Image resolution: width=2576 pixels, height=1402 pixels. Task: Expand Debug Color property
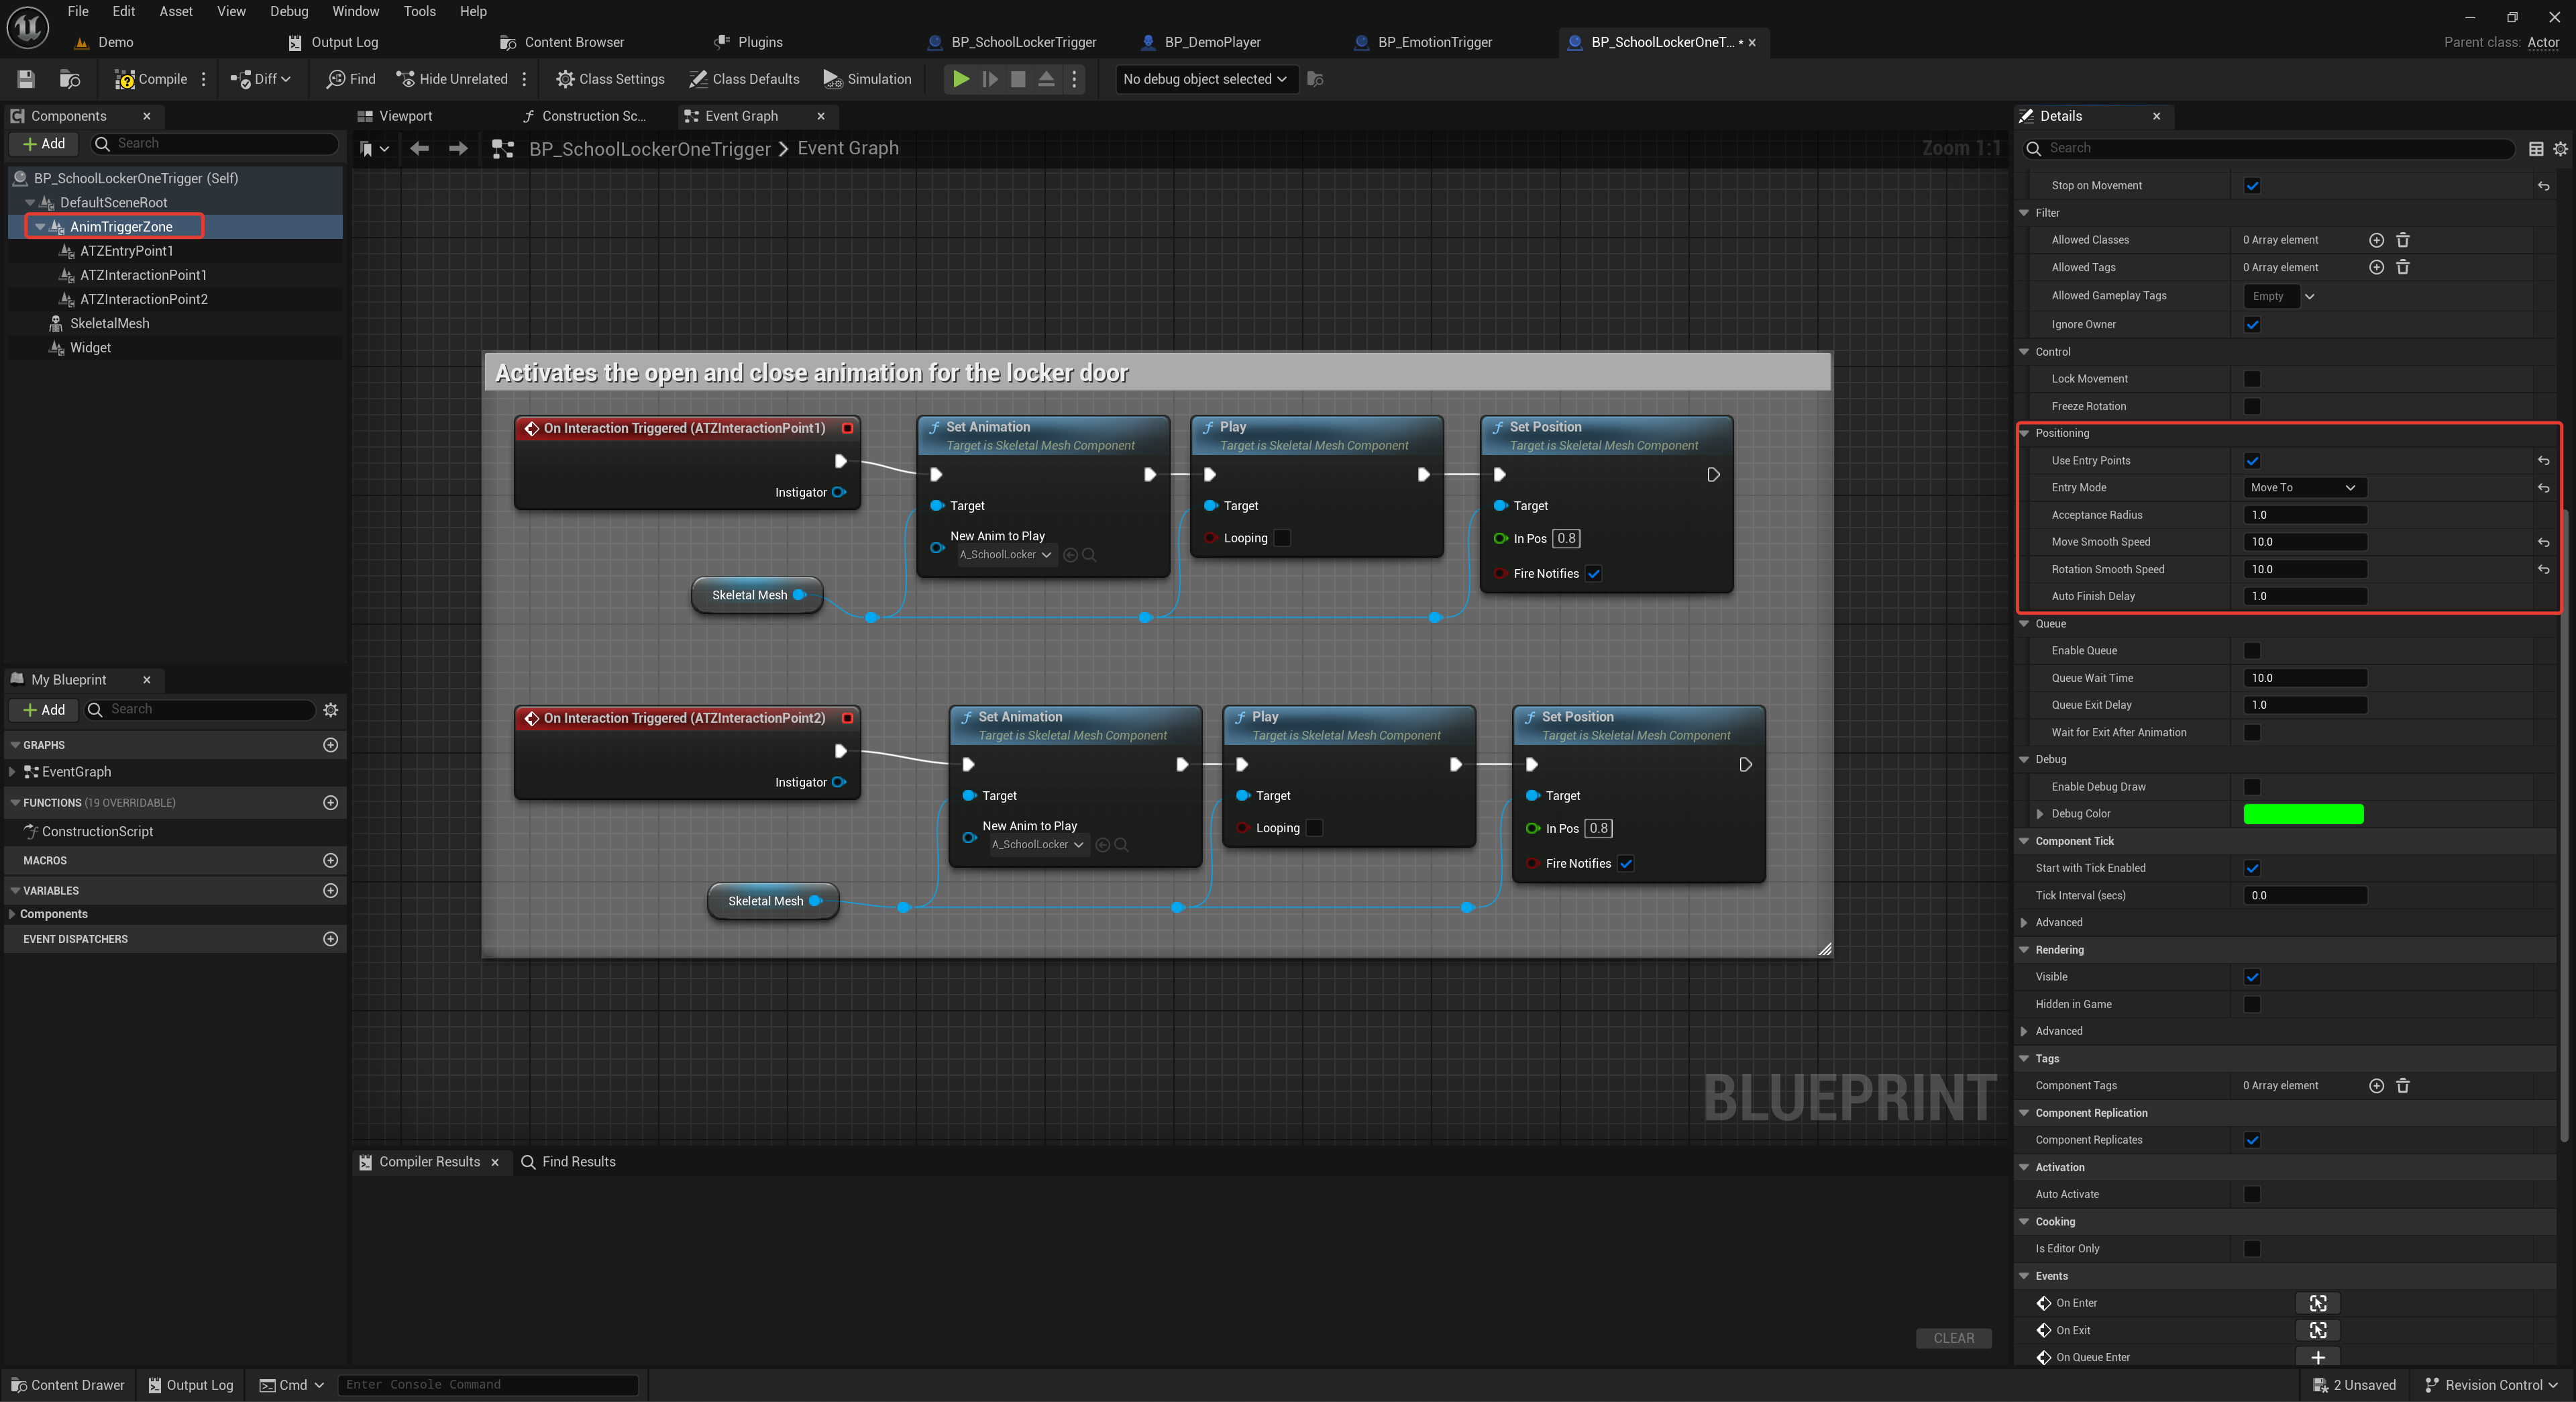point(2040,813)
